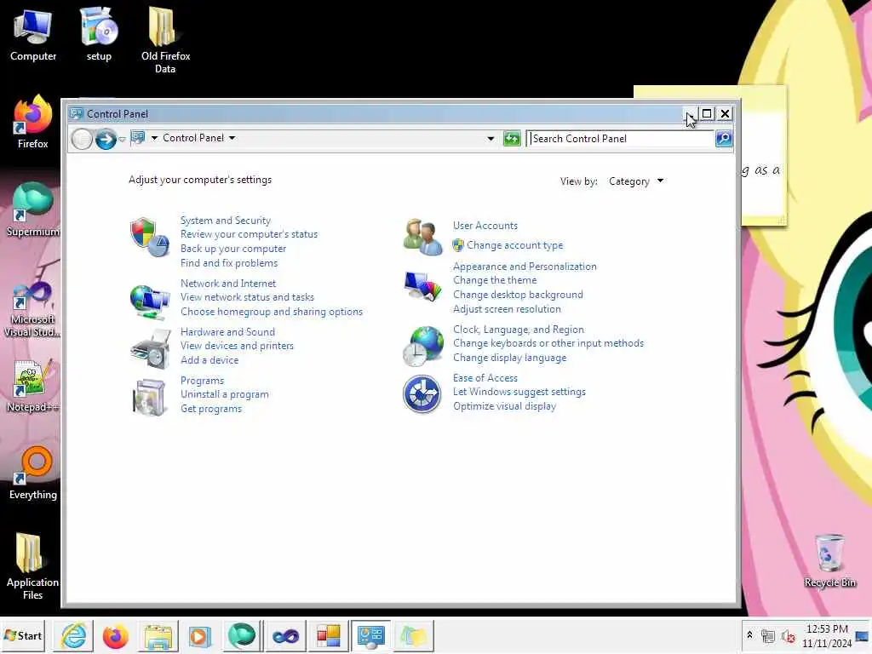Click Change keyboards or other input methods
The image size is (872, 654).
pos(548,343)
